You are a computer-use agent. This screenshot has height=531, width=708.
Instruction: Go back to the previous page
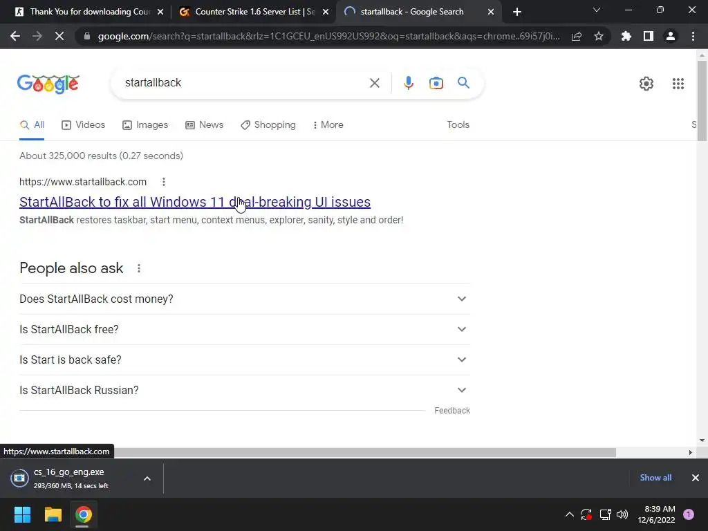pyautogui.click(x=15, y=36)
